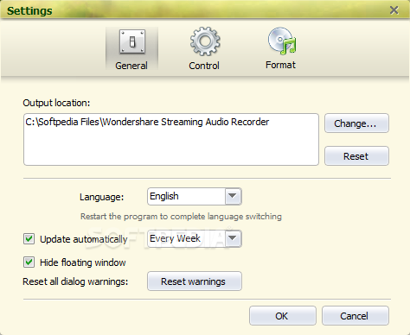Click the 'Reset all dialog warnings:' label
This screenshot has height=335, width=410.
click(x=75, y=281)
